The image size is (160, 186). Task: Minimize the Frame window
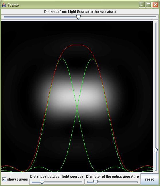[142, 5]
